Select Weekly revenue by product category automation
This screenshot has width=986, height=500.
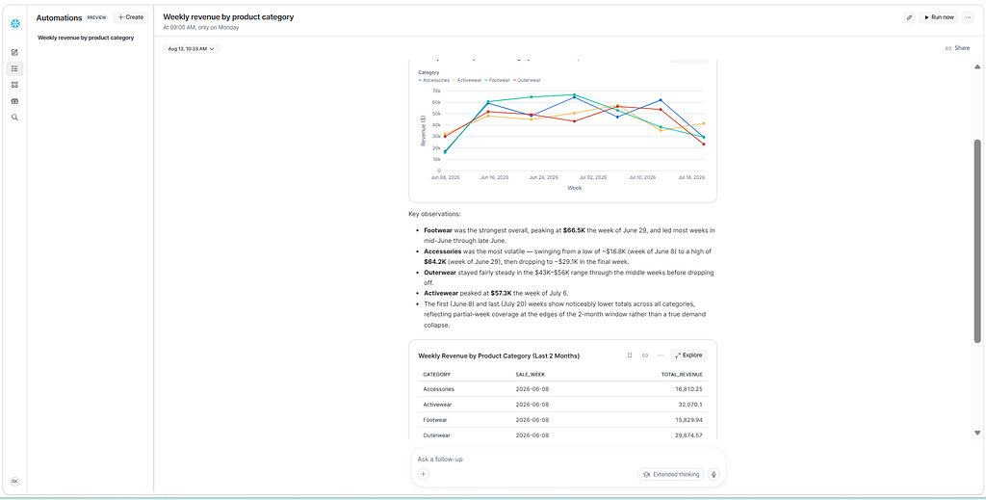pyautogui.click(x=86, y=38)
